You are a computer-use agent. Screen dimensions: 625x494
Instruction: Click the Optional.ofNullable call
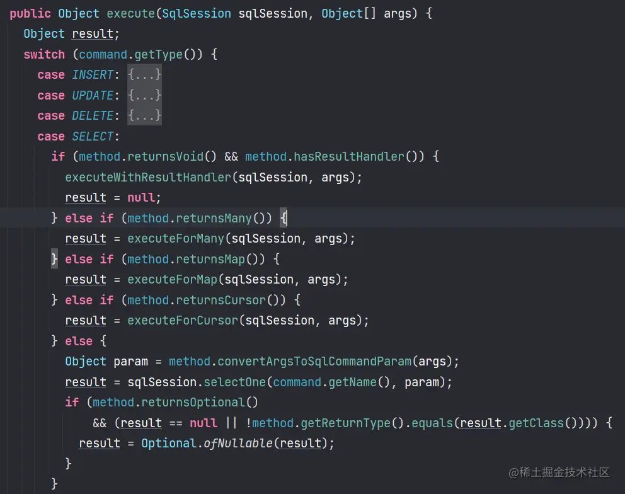[x=207, y=444]
